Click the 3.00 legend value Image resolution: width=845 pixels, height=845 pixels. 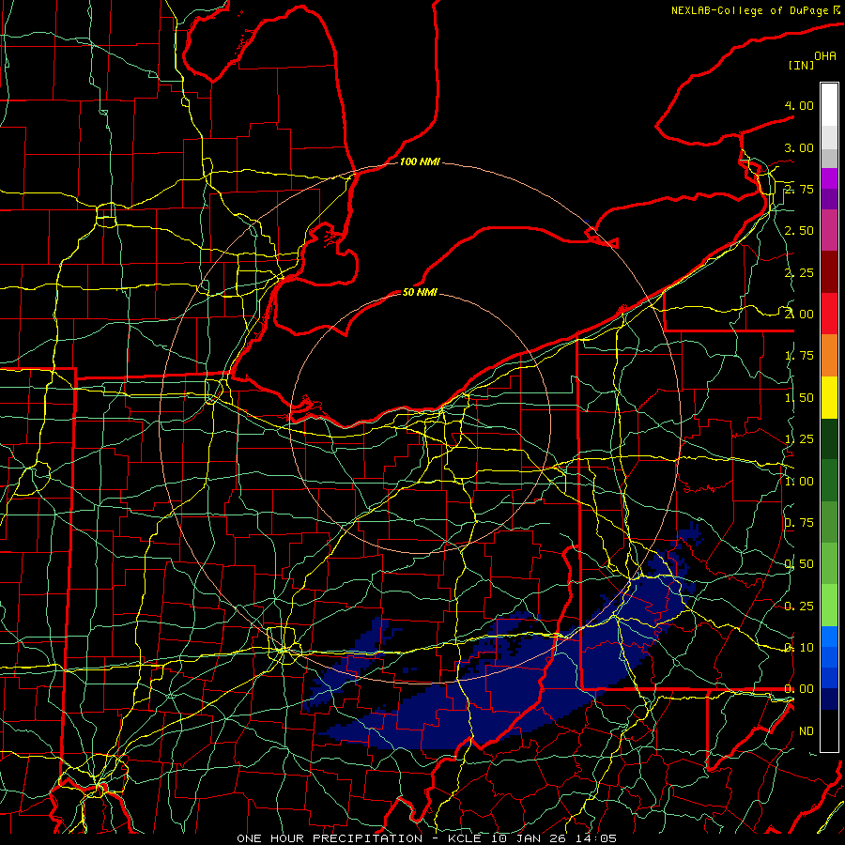[x=799, y=147]
